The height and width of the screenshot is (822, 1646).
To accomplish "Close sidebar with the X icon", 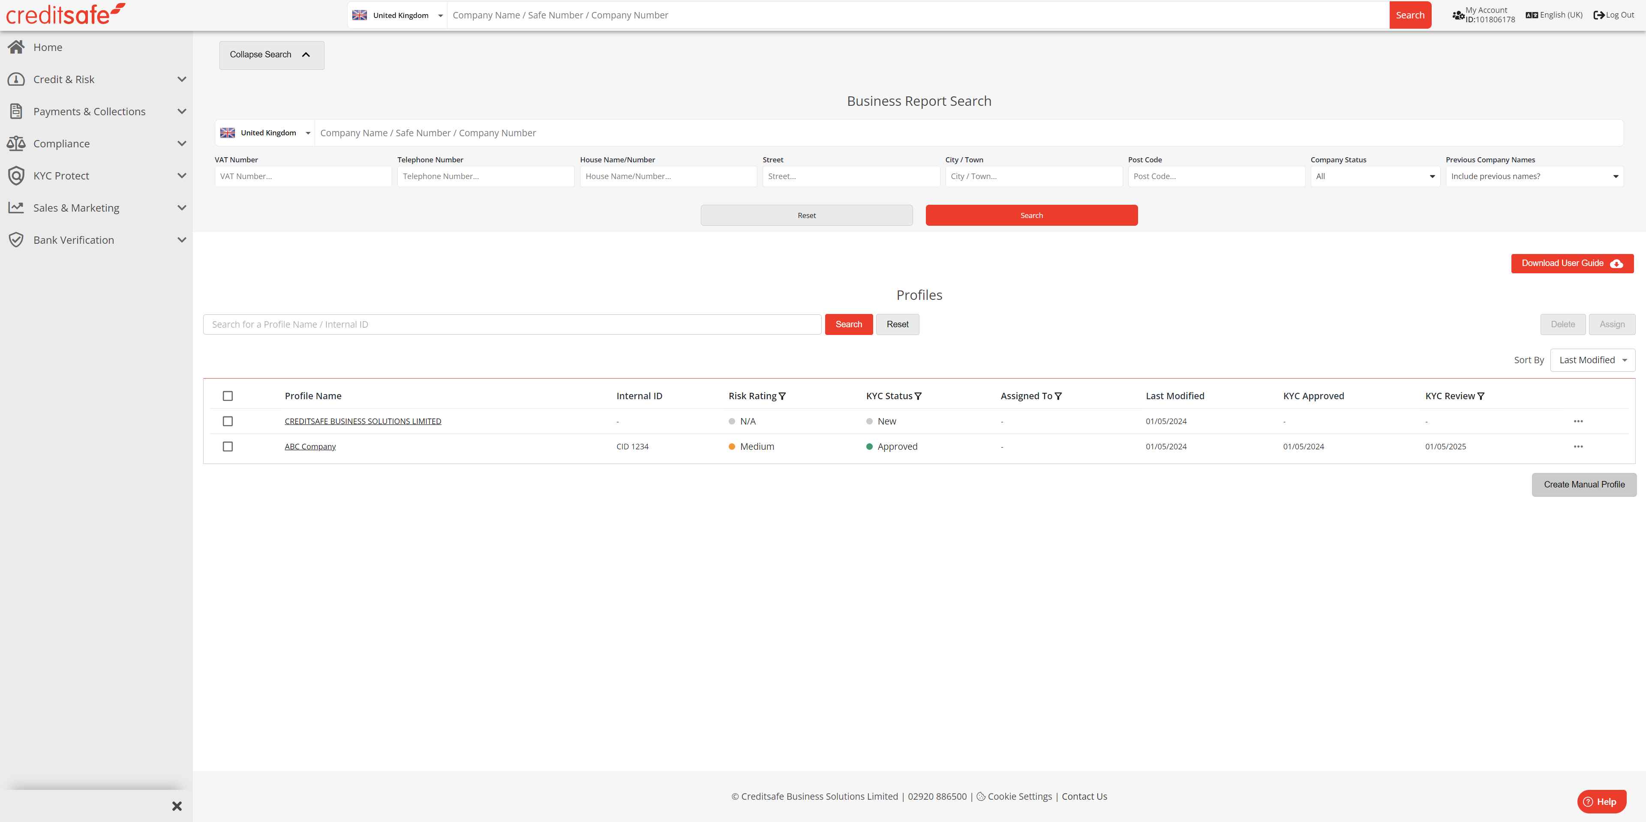I will point(177,806).
